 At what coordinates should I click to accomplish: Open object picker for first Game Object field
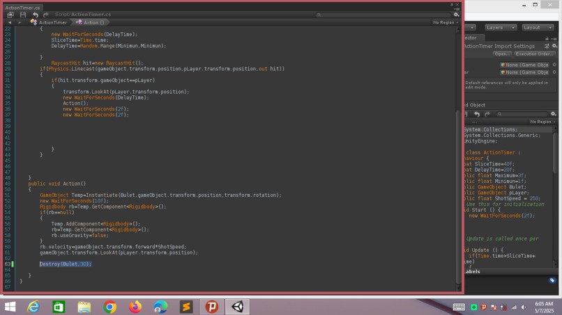coord(554,65)
